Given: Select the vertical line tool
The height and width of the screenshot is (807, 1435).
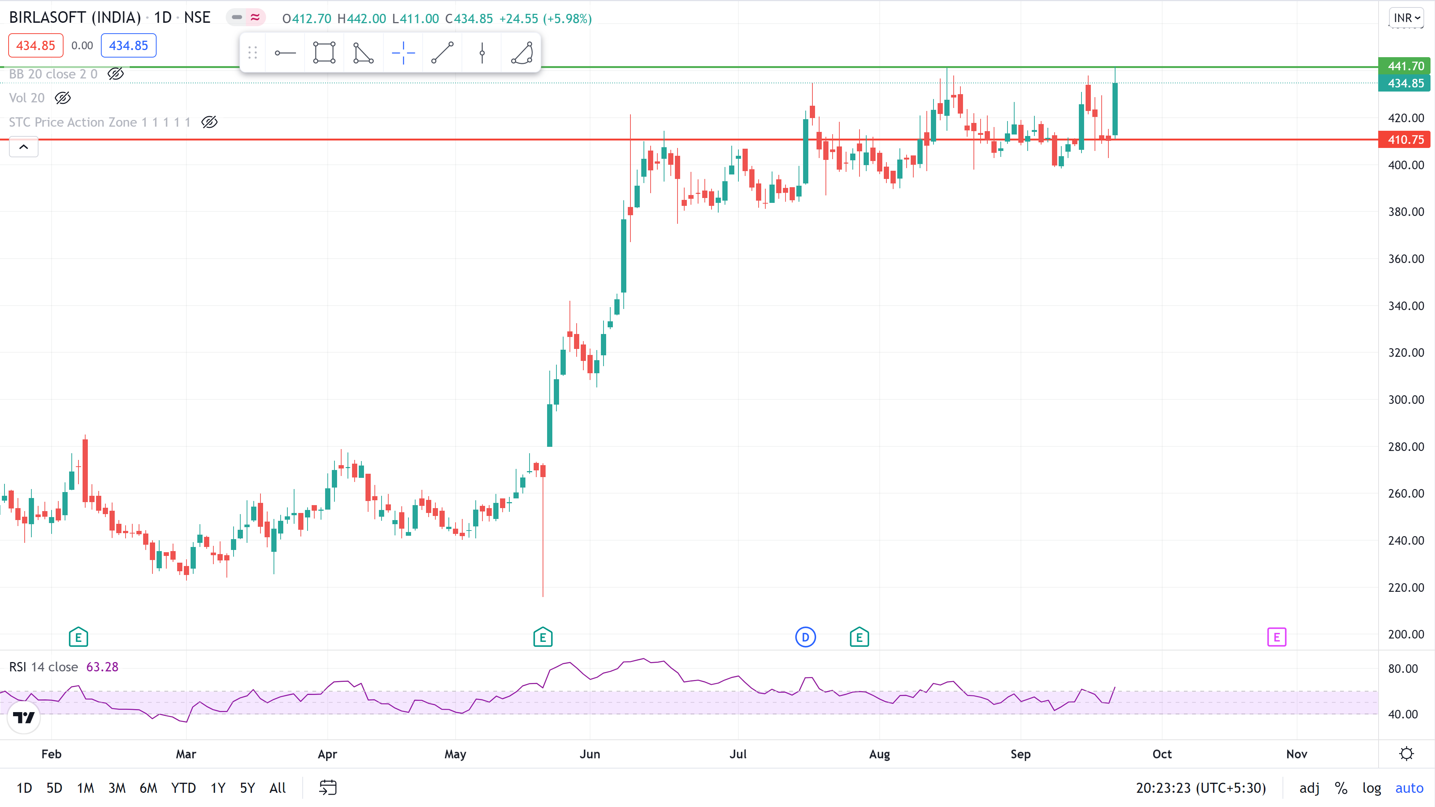Looking at the screenshot, I should coord(482,53).
